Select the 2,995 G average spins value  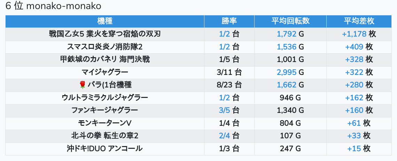coord(290,72)
